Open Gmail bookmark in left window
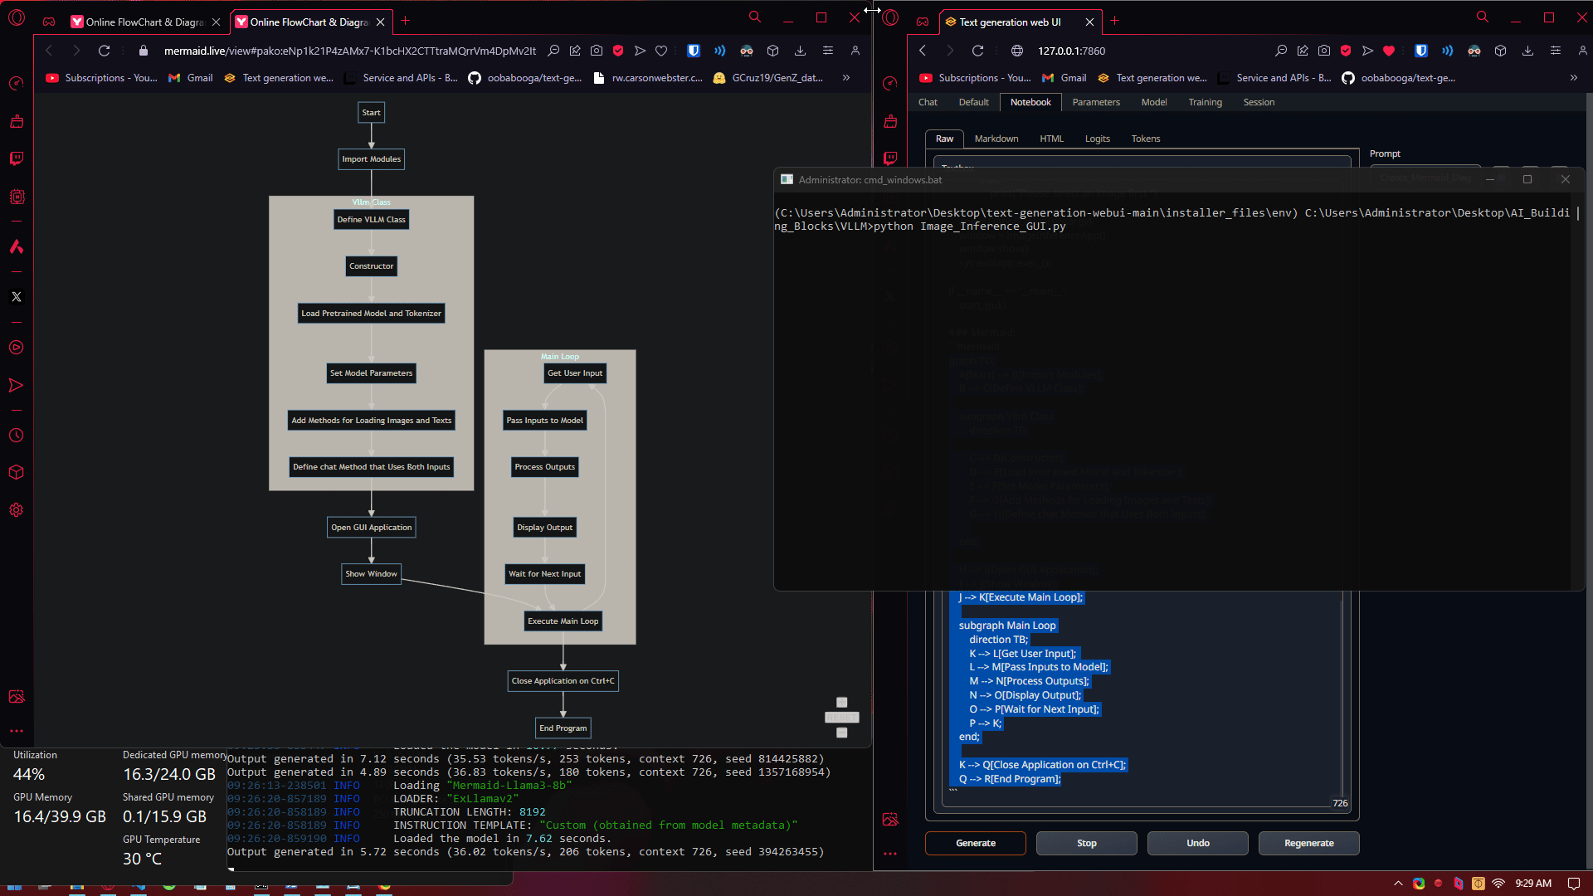The width and height of the screenshot is (1593, 896). pos(191,78)
